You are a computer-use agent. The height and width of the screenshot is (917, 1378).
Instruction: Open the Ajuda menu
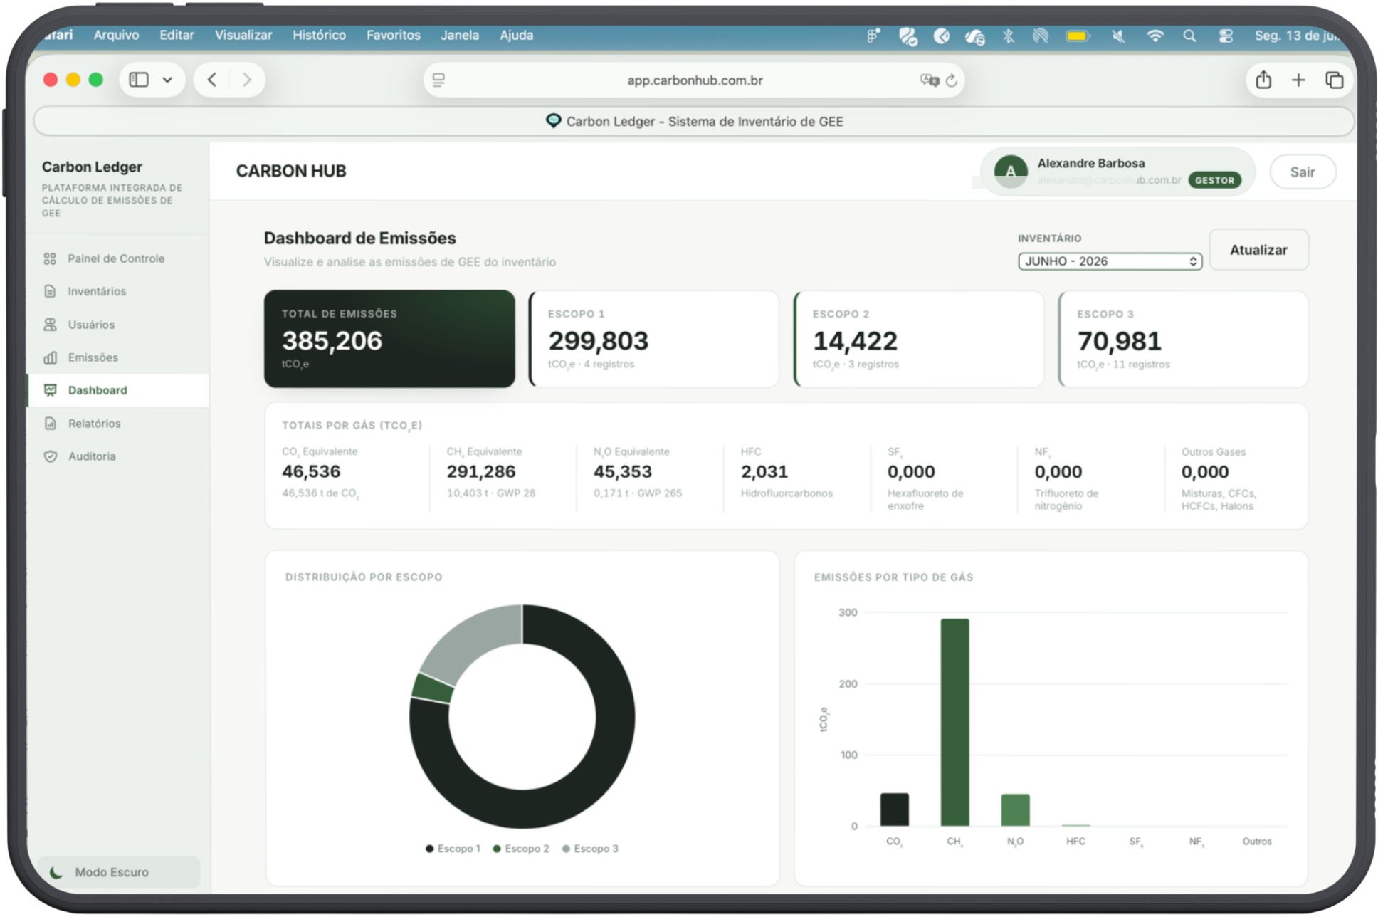[x=516, y=35]
